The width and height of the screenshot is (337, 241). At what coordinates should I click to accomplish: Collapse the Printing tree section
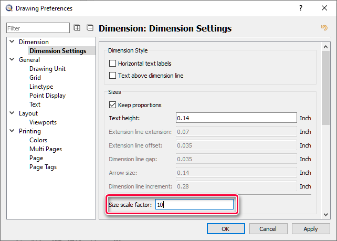(12, 131)
